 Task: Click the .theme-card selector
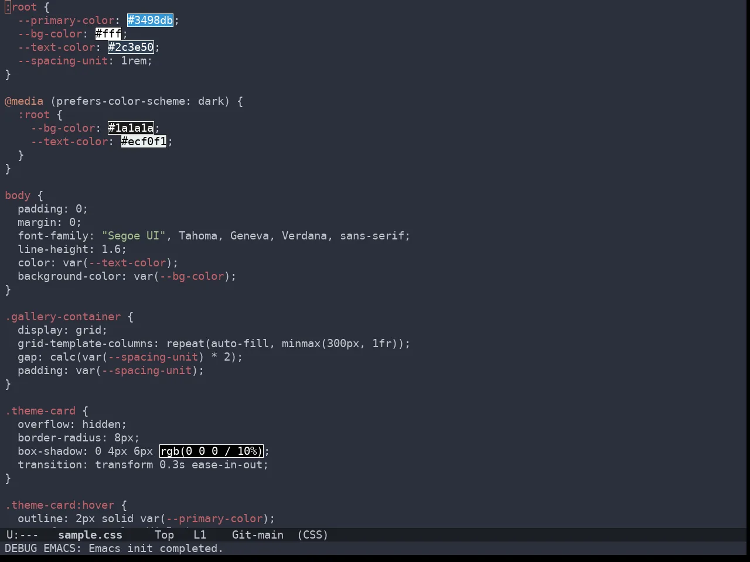coord(40,411)
